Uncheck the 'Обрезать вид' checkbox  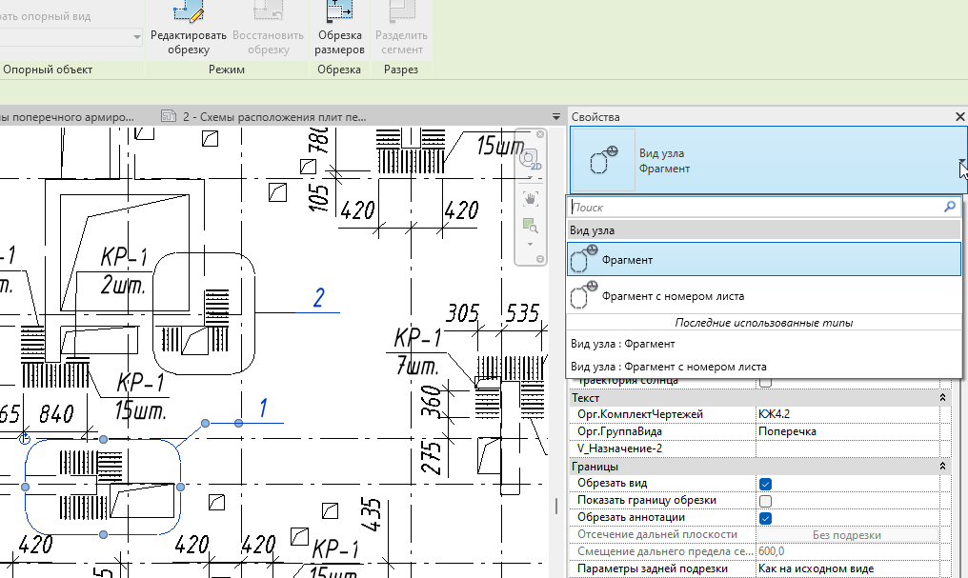[x=765, y=484]
